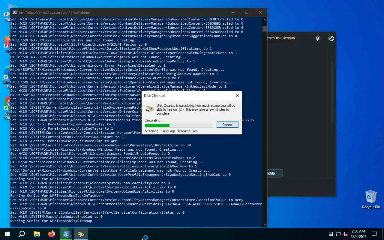384x240 pixels.
Task: Click the 'fAllowToGetHelp to 0' console line
Action: coord(95,78)
